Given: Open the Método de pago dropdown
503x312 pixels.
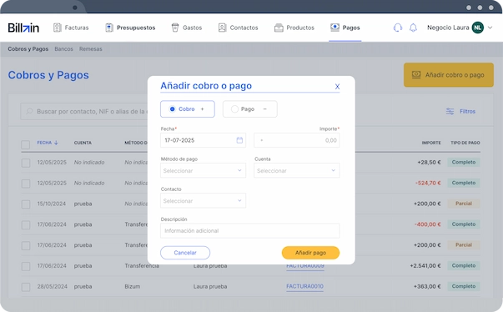Looking at the screenshot, I should pyautogui.click(x=203, y=170).
